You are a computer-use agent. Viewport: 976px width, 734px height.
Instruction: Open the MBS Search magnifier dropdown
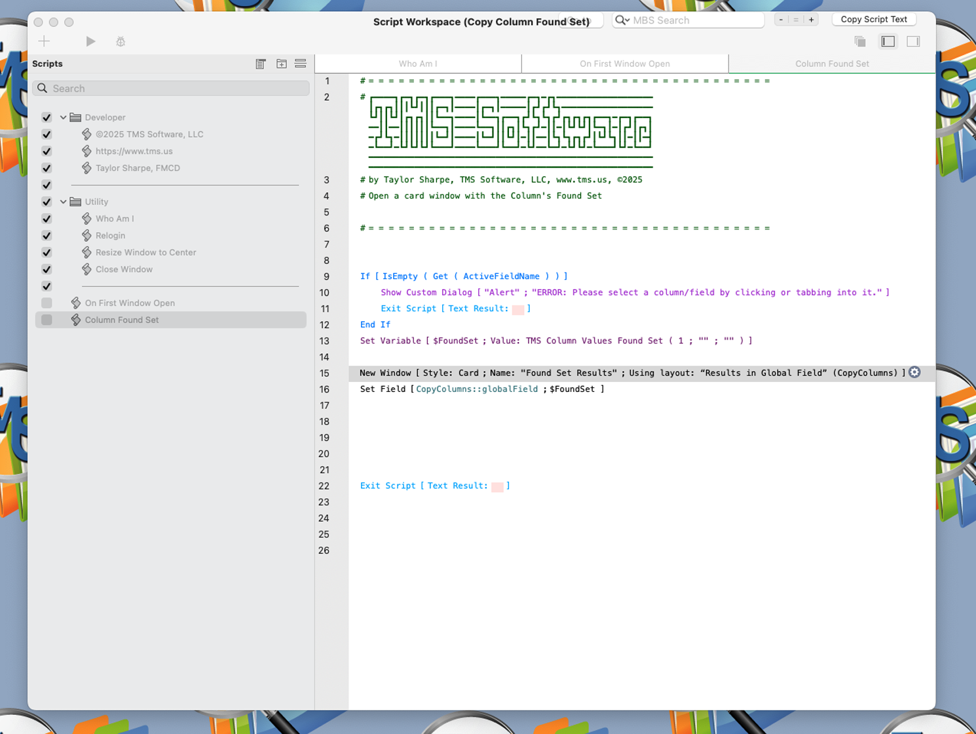coord(622,20)
